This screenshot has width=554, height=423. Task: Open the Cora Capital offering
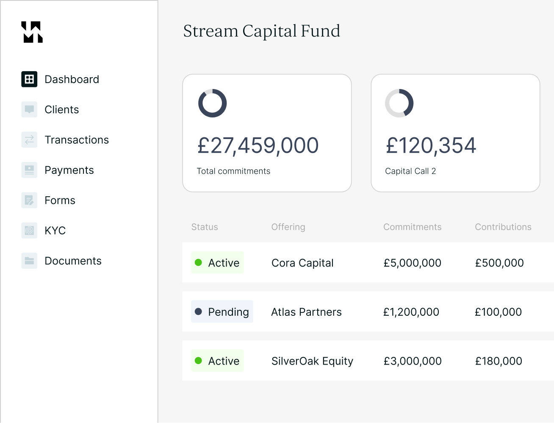pos(302,262)
